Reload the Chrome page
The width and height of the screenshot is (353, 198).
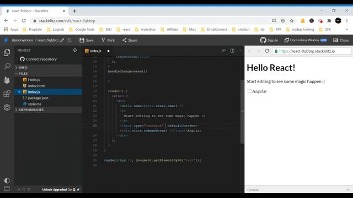24,21
